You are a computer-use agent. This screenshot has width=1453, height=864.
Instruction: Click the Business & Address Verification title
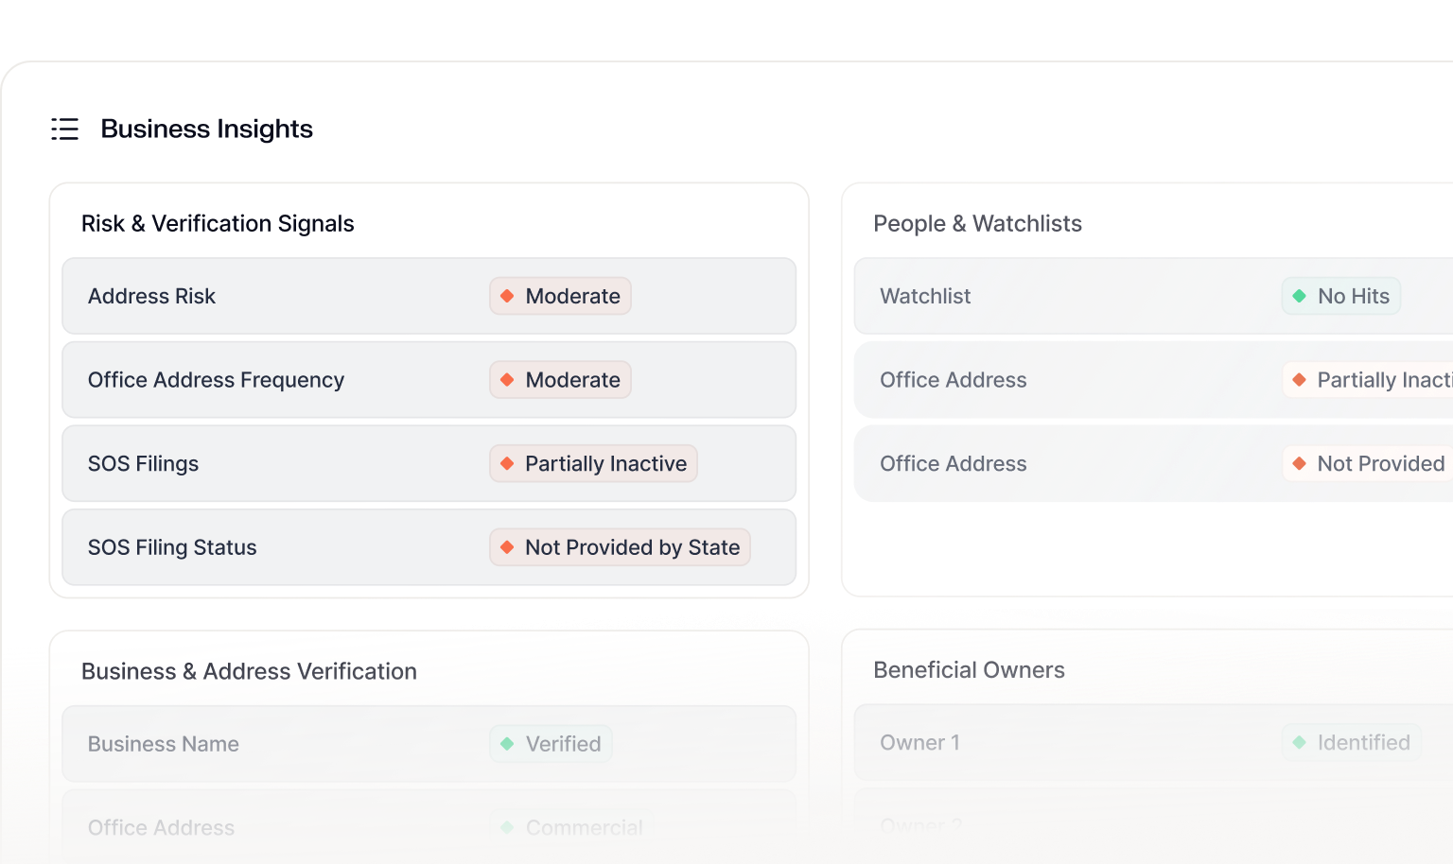point(249,671)
